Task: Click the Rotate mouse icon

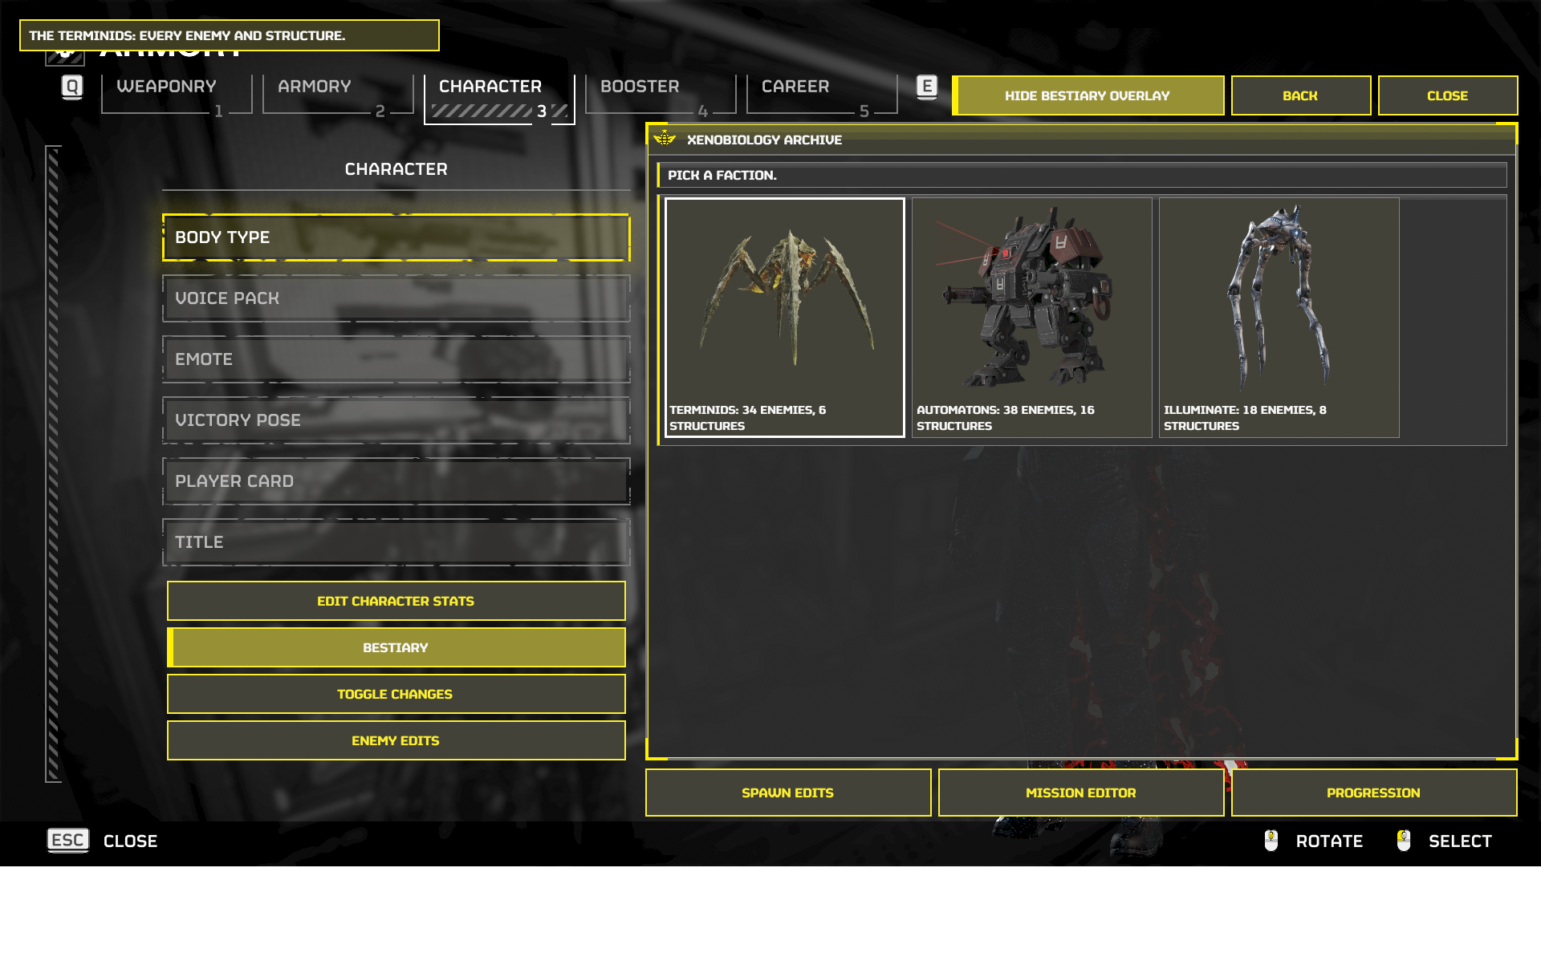Action: tap(1271, 840)
